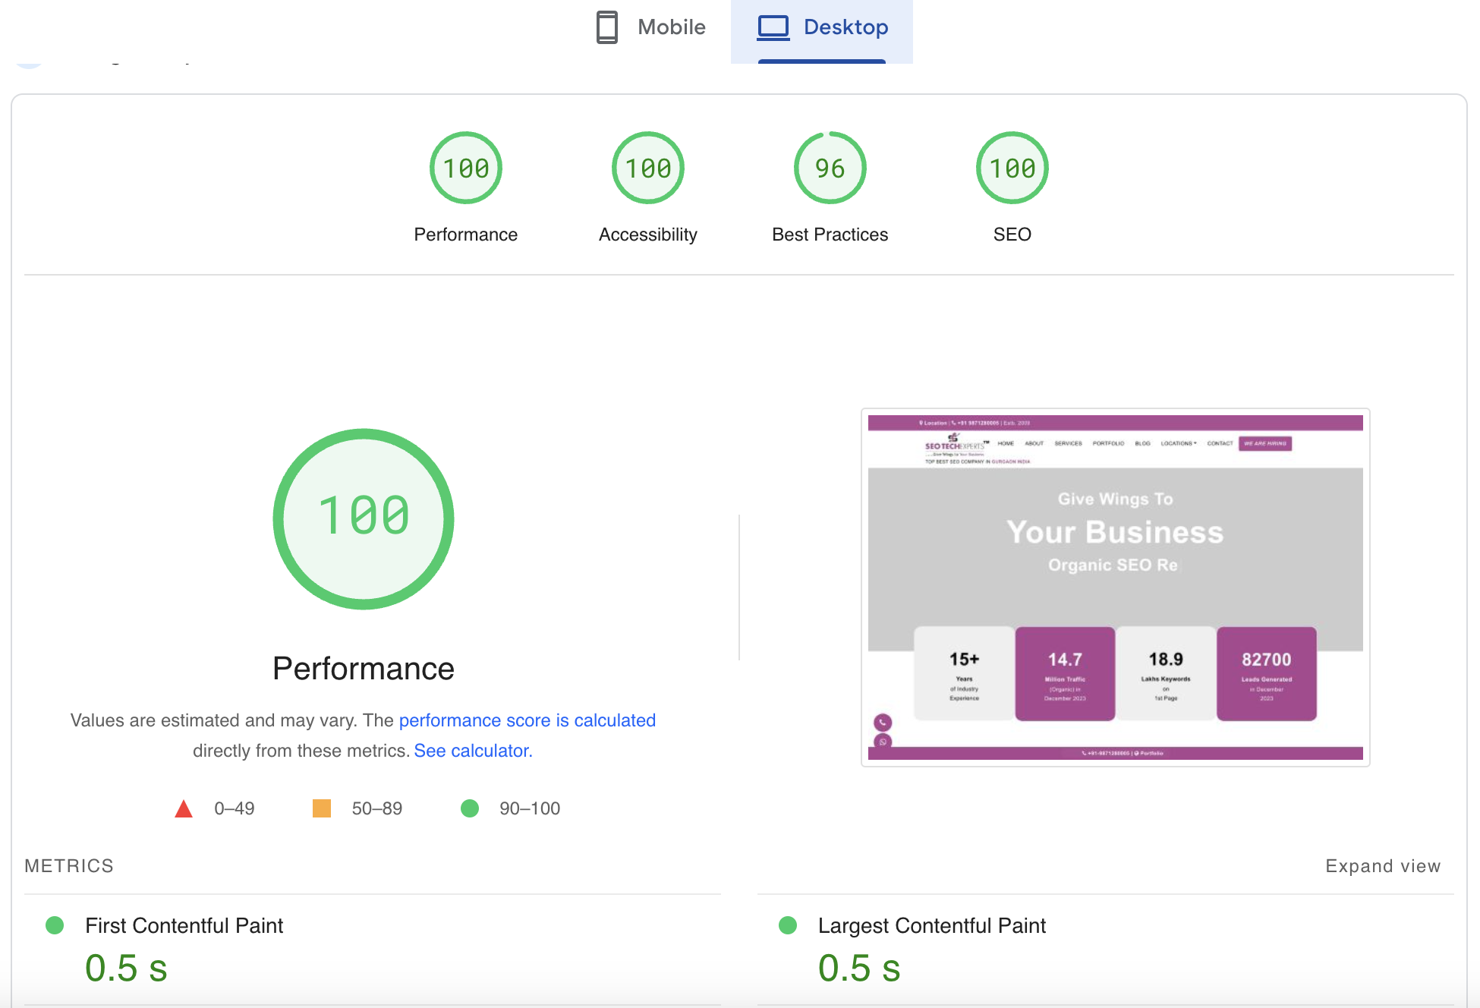Click the green circle 90–100 legend icon

[470, 808]
